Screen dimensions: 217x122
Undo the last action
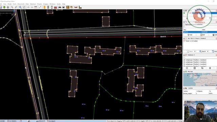click(x=12, y=7)
